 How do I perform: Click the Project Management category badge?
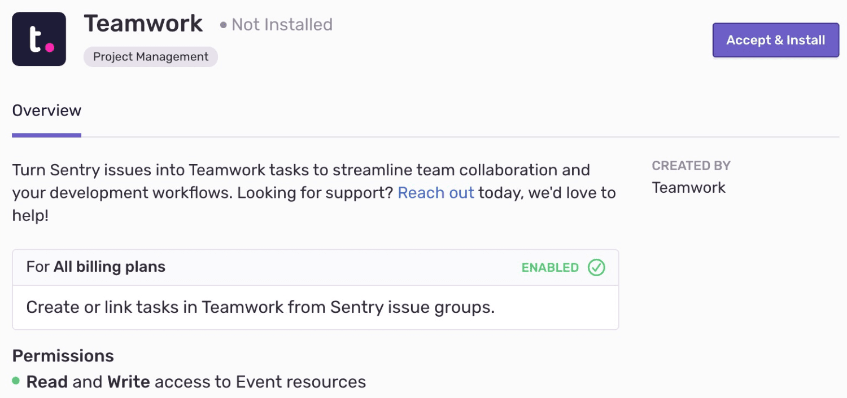click(150, 56)
